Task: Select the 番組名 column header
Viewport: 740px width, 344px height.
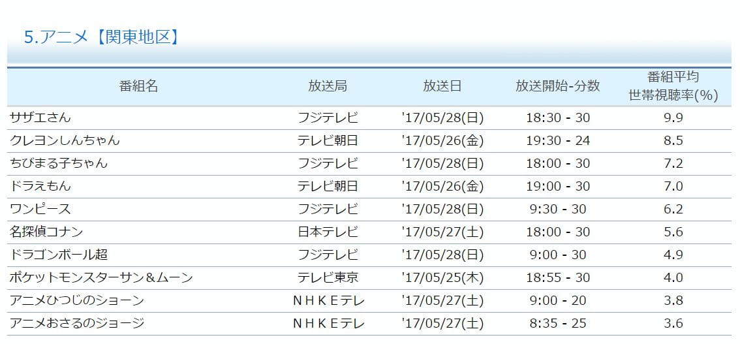Action: point(138,86)
